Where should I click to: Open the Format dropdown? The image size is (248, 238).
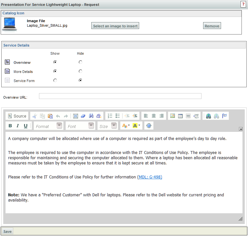click(48, 126)
